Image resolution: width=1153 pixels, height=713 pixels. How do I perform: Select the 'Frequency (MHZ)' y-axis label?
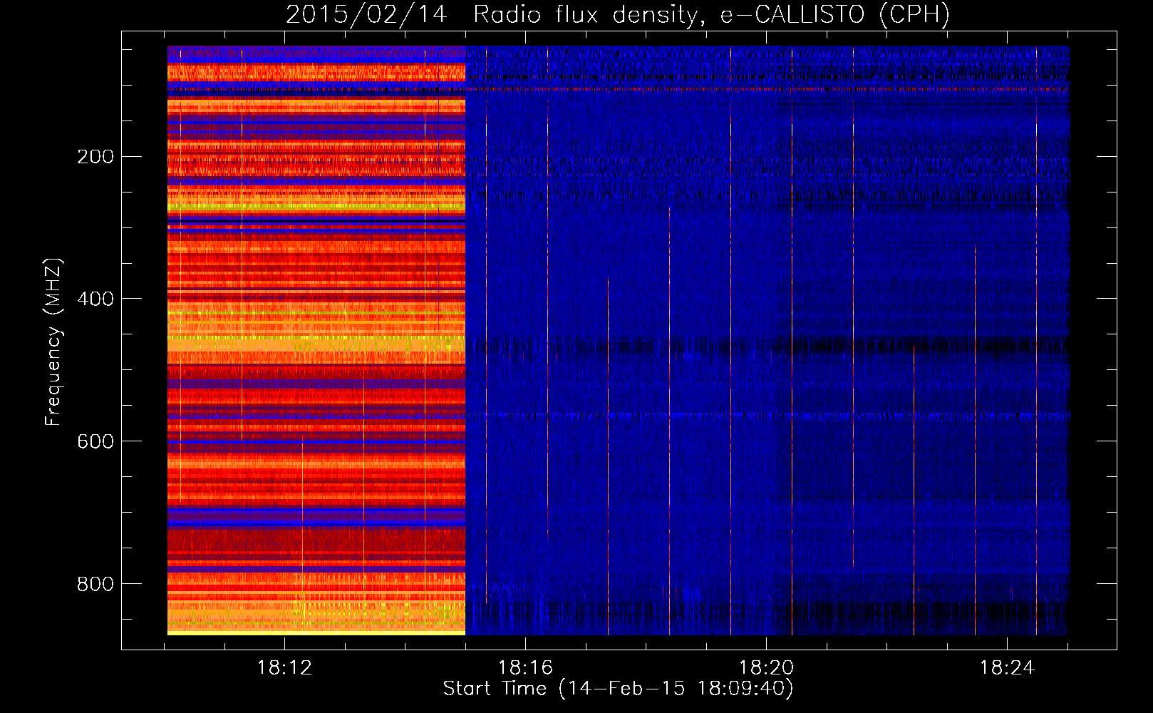coord(53,342)
